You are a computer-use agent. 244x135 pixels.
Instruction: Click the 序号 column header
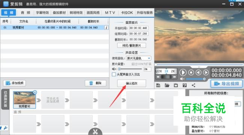coord(6,21)
